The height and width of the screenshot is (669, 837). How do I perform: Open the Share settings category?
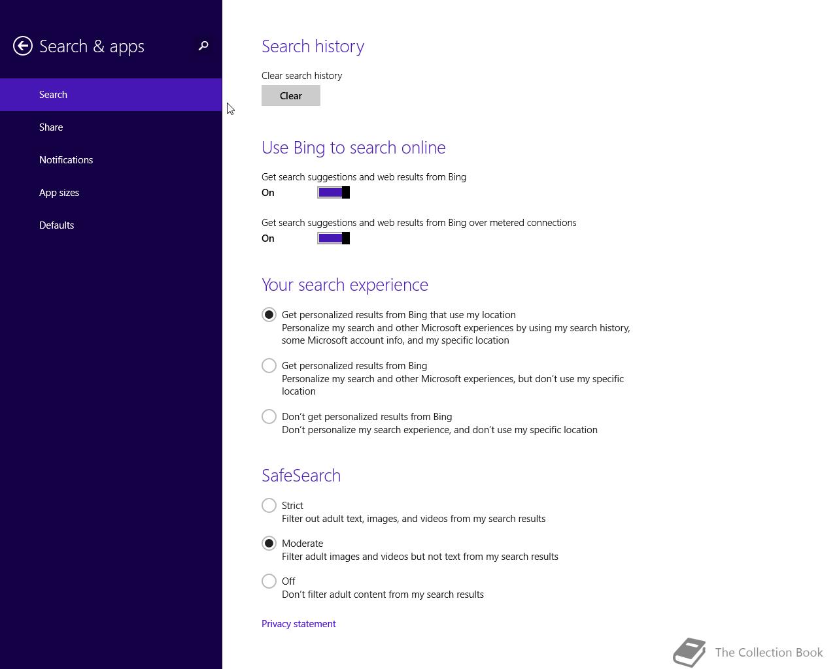click(x=111, y=127)
